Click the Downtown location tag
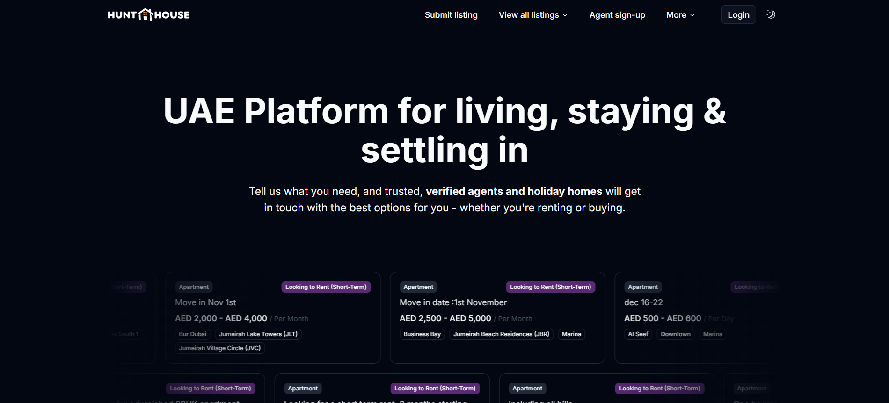The image size is (889, 403). point(675,334)
